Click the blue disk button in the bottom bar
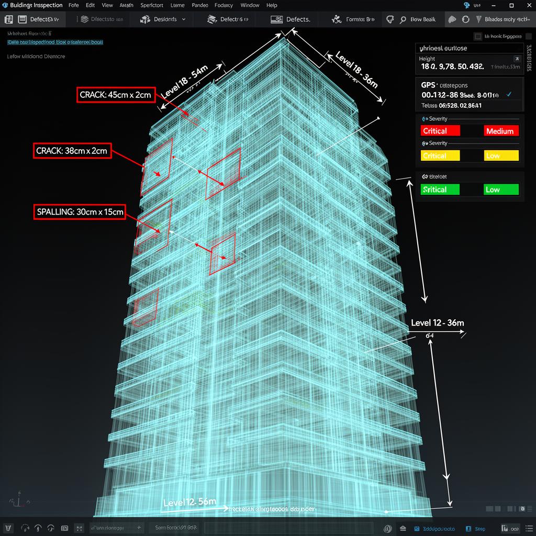This screenshot has width=536, height=536. (417, 529)
